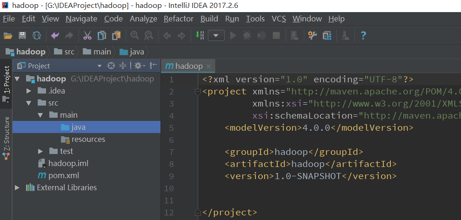Click src in the breadcrumb bar

click(x=64, y=52)
